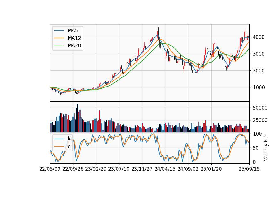Click the 3000 price axis label

tap(259, 54)
